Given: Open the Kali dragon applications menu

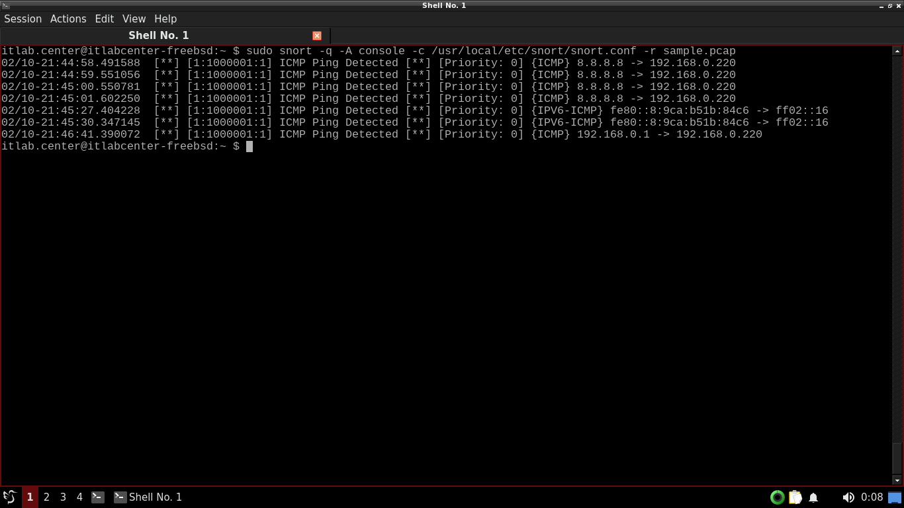Looking at the screenshot, I should [x=9, y=497].
